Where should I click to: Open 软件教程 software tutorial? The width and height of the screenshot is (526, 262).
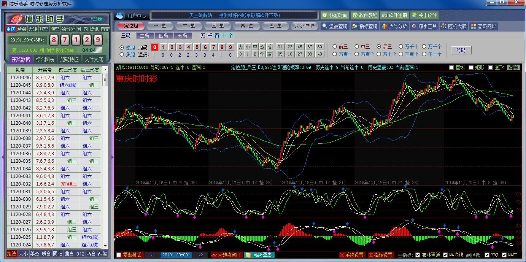365,15
